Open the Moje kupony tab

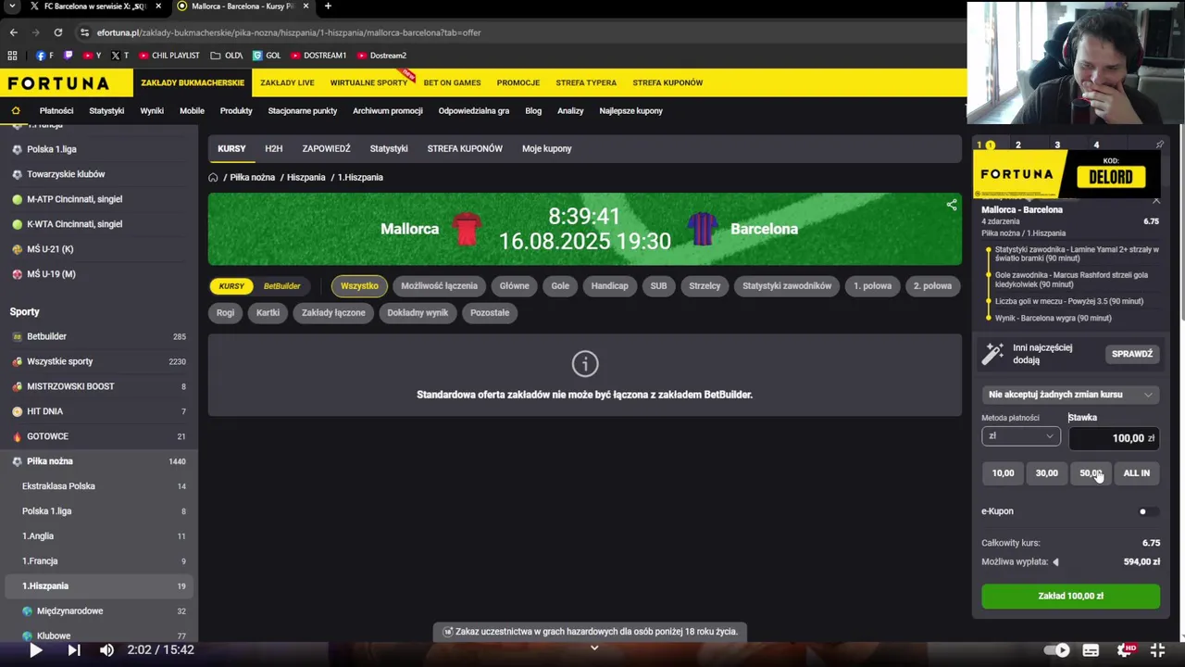click(x=546, y=149)
